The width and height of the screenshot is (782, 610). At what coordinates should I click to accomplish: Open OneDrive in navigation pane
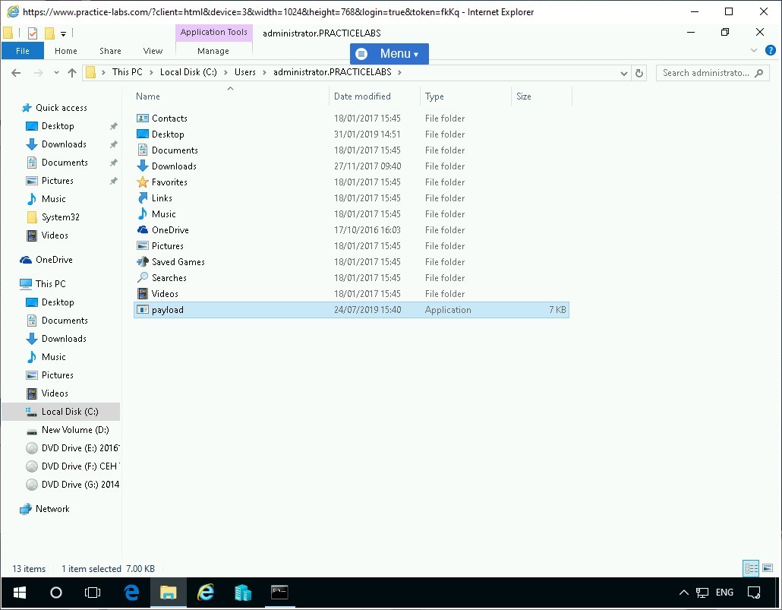click(54, 260)
